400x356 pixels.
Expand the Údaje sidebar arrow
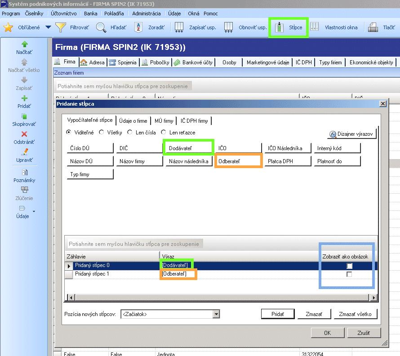[x=34, y=211]
